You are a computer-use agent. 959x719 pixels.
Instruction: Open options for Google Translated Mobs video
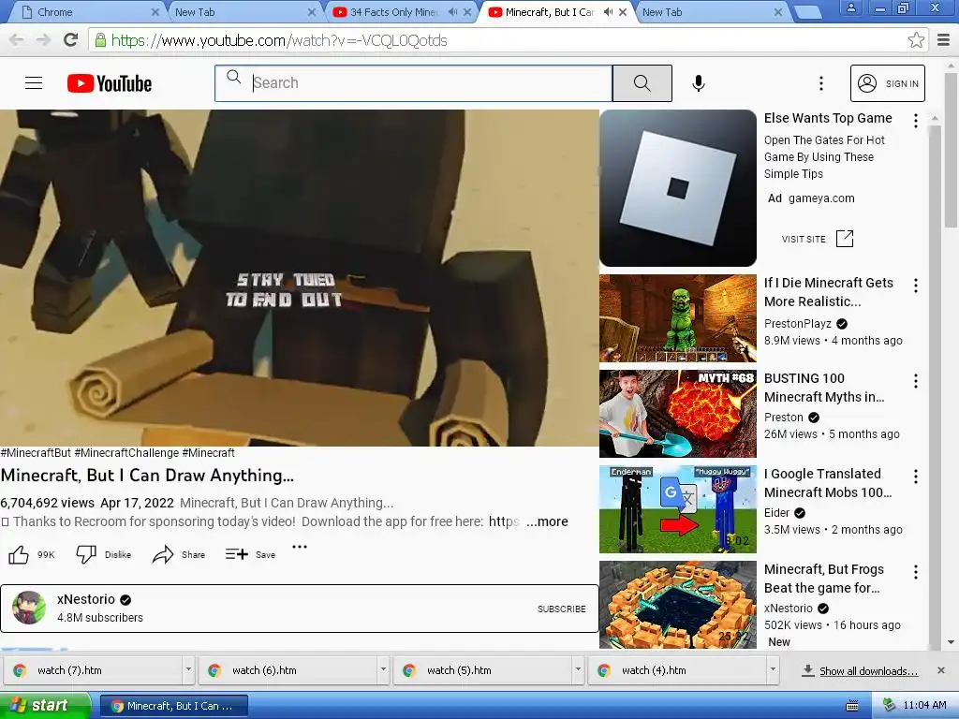pos(916,477)
